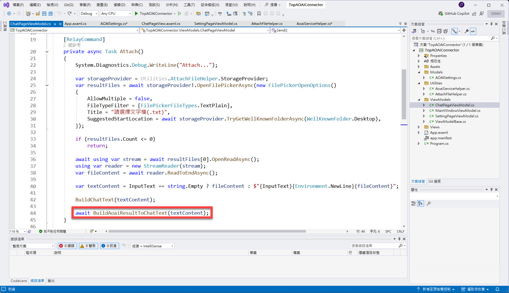Click the DEMO button
This screenshot has width=509, height=293.
496,14
